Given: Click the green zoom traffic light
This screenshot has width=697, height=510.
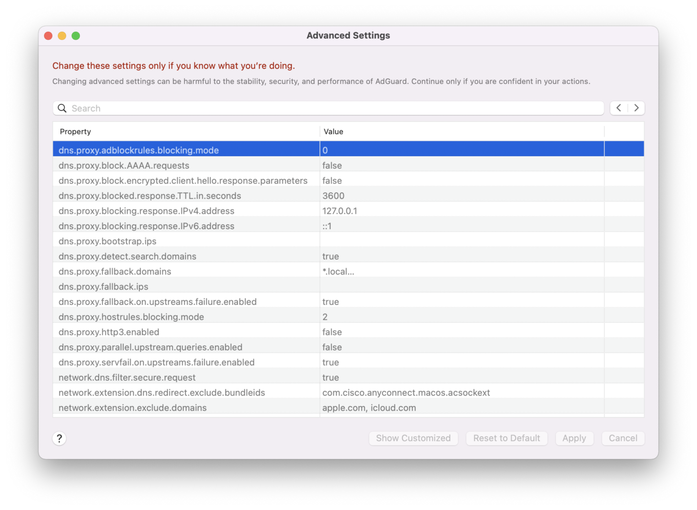Looking at the screenshot, I should coord(76,35).
